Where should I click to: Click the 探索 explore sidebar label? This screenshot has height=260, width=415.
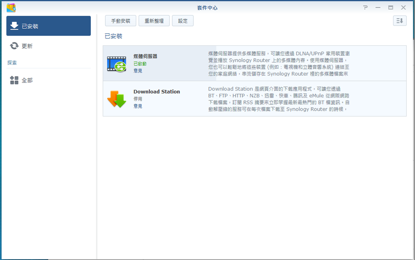point(12,63)
